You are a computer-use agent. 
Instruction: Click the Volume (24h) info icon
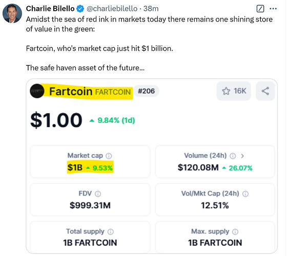pyautogui.click(x=233, y=156)
